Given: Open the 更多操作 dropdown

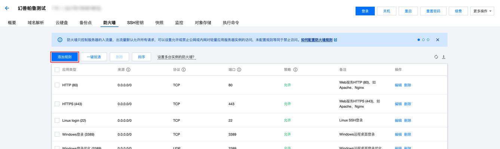Looking at the screenshot, I should pyautogui.click(x=482, y=11).
